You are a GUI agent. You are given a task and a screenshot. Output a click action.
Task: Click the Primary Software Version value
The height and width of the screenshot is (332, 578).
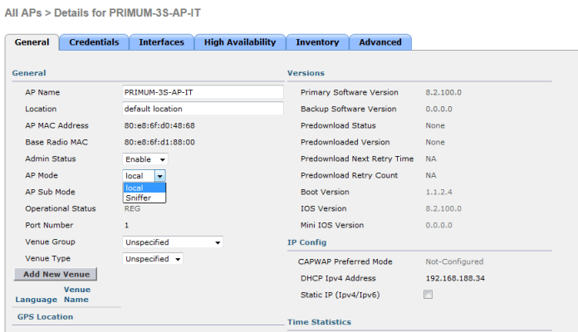tap(443, 92)
